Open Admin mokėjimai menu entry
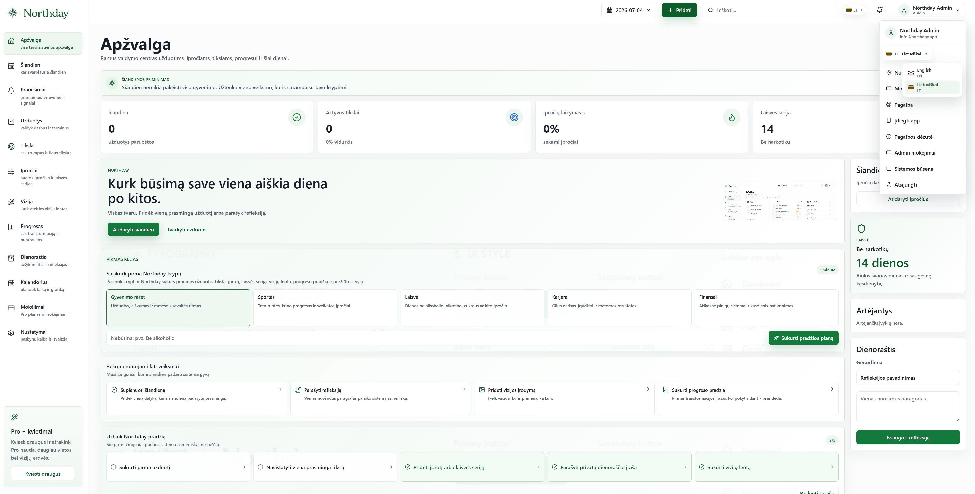The image size is (975, 494). pyautogui.click(x=922, y=153)
